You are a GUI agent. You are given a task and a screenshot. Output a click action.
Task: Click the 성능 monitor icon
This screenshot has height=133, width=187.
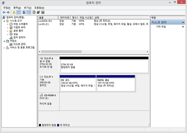pyautogui.click(x=11, y=34)
